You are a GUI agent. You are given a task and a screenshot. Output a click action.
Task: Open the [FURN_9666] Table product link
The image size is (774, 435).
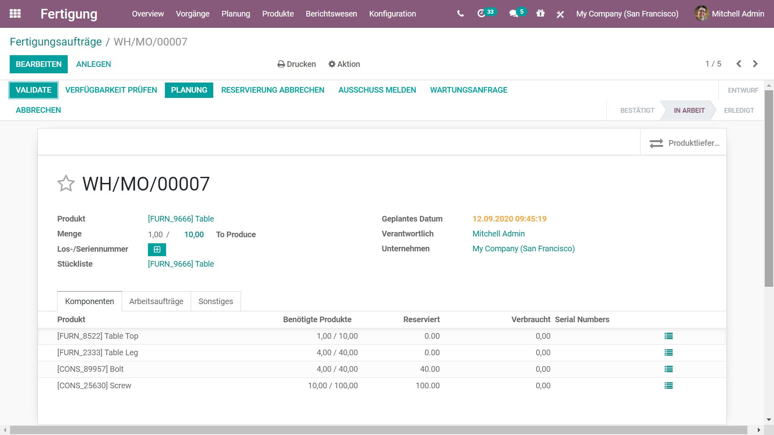(x=181, y=219)
